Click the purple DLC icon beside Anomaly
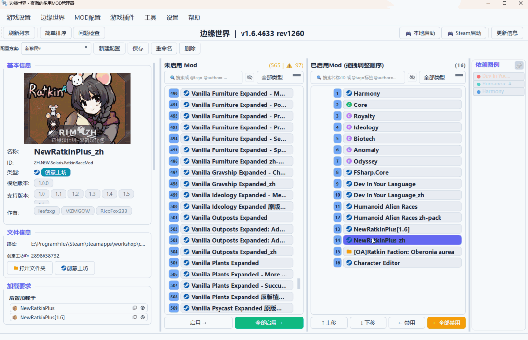The image size is (528, 340). (349, 150)
